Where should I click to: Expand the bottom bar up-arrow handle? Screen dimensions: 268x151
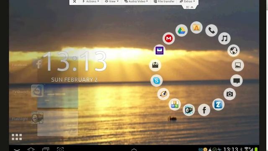(x=134, y=149)
